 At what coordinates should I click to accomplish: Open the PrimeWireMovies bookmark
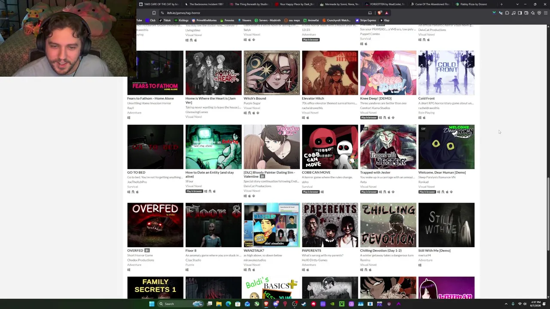pyautogui.click(x=204, y=20)
